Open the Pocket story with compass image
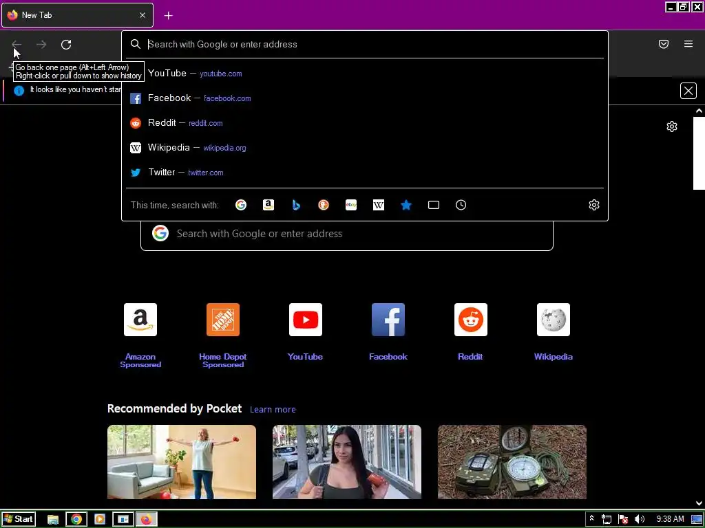Image resolution: width=705 pixels, height=528 pixels. [512, 462]
